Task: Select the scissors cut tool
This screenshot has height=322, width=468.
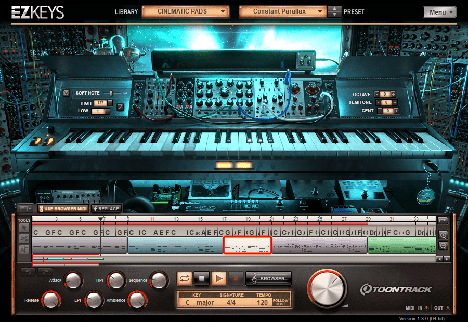Action: tap(24, 238)
